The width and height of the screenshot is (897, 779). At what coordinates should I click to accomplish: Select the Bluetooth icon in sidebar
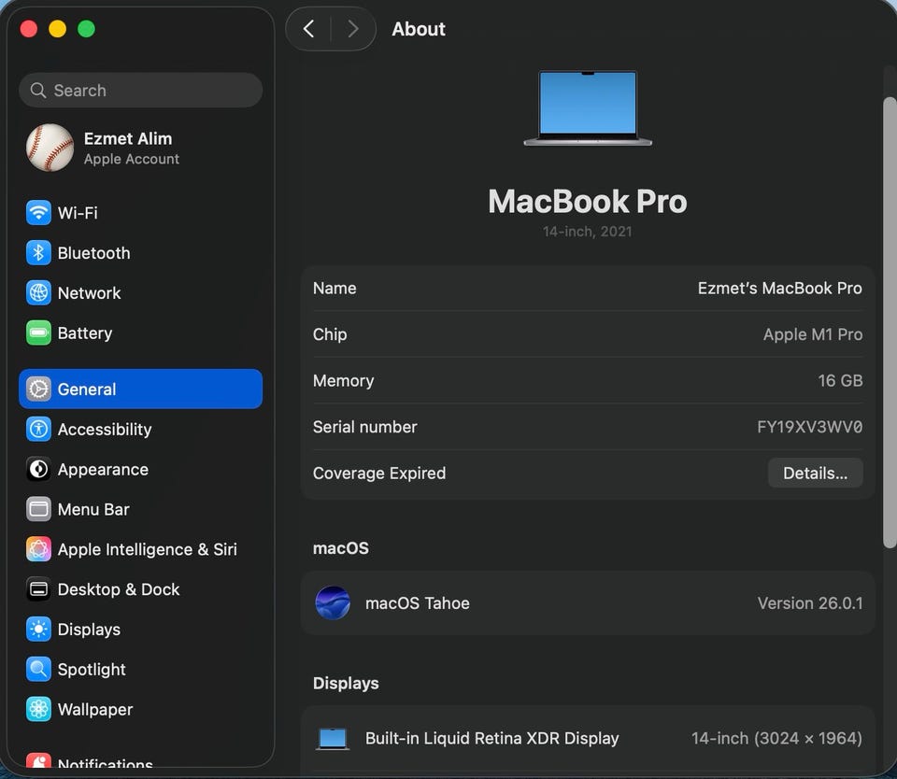pyautogui.click(x=38, y=253)
